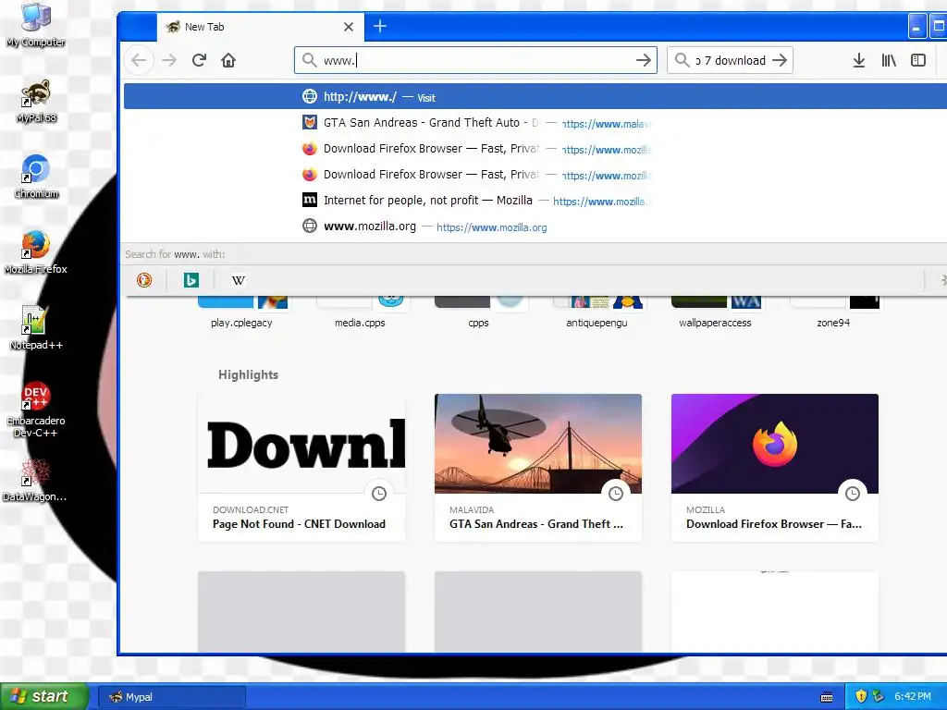Click the Go arrow in the address bar
Viewport: 947px width, 710px height.
(x=644, y=60)
